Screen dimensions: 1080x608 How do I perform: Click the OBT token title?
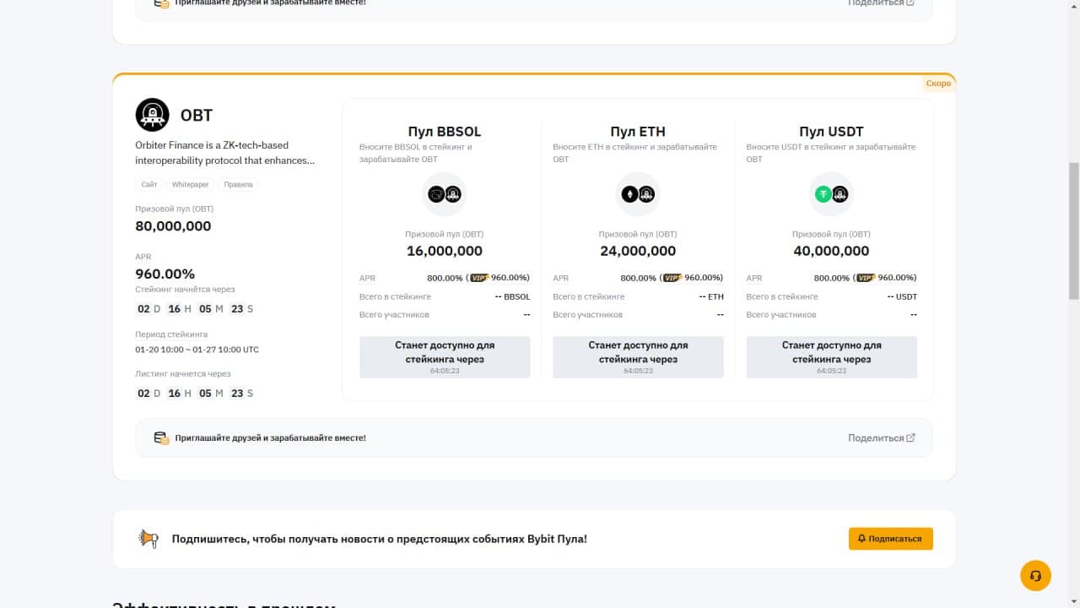197,116
